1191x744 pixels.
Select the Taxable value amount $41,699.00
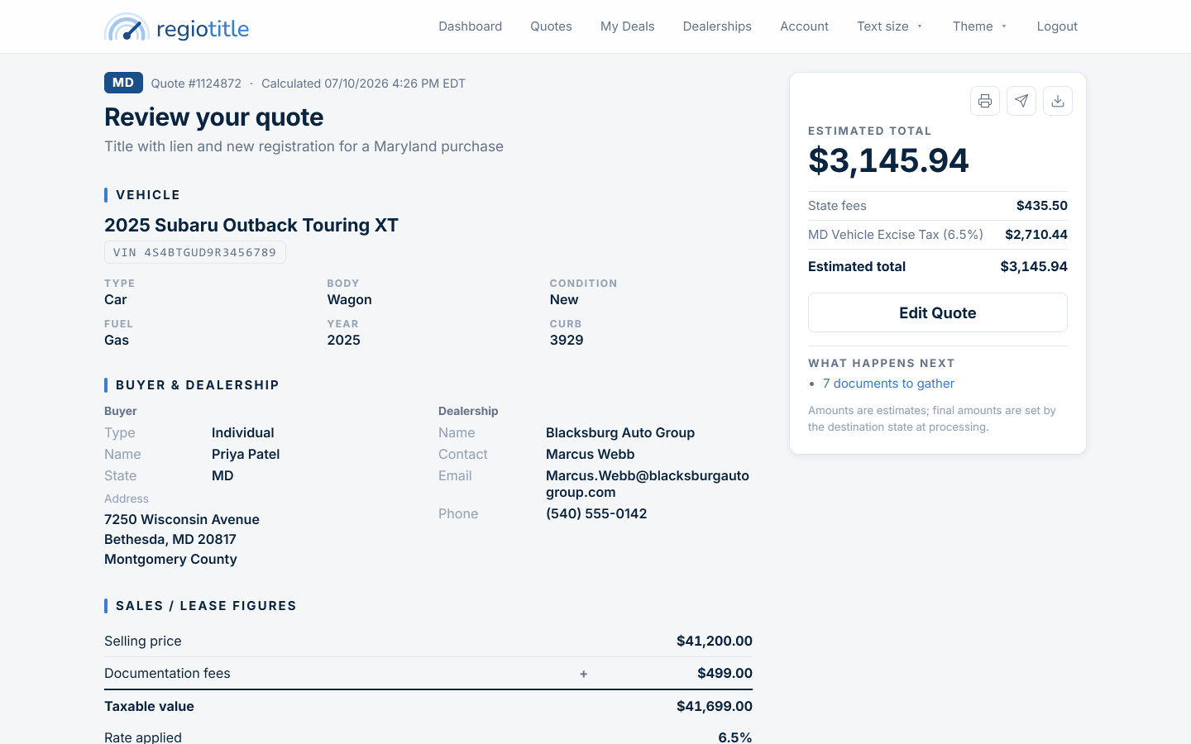715,706
